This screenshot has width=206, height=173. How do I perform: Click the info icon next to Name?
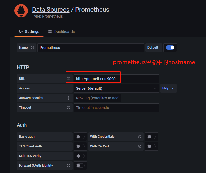pyautogui.click(x=32, y=48)
